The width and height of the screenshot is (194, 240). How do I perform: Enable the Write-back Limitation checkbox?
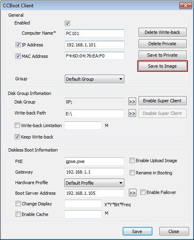point(17,126)
